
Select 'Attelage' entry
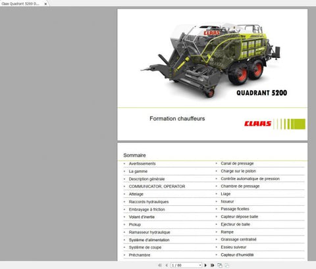tap(136, 194)
